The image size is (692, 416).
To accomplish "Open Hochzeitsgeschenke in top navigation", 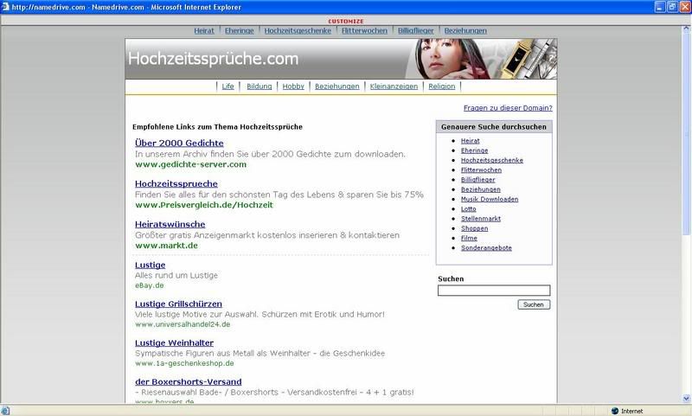I will pos(298,30).
